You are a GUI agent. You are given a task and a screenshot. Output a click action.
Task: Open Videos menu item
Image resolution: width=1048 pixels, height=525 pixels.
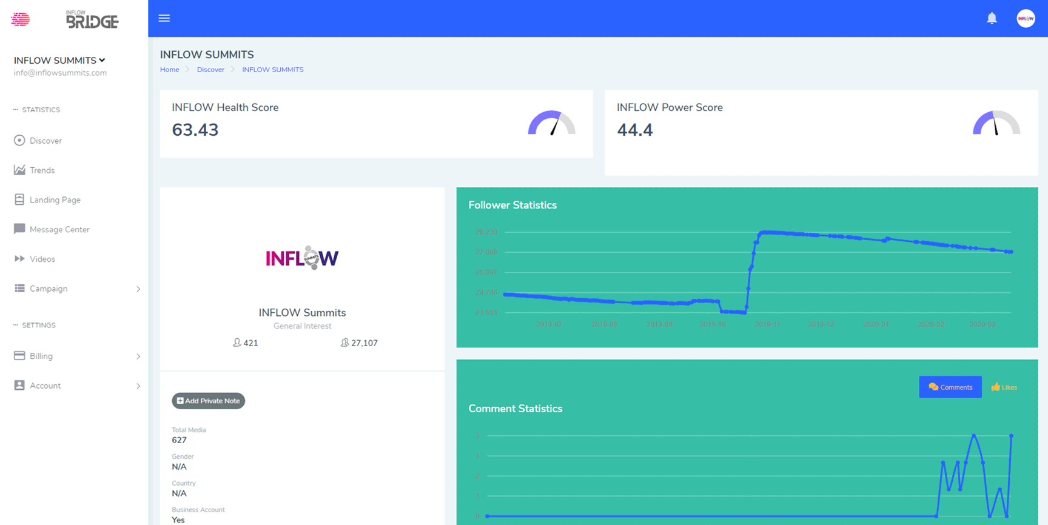[x=42, y=259]
